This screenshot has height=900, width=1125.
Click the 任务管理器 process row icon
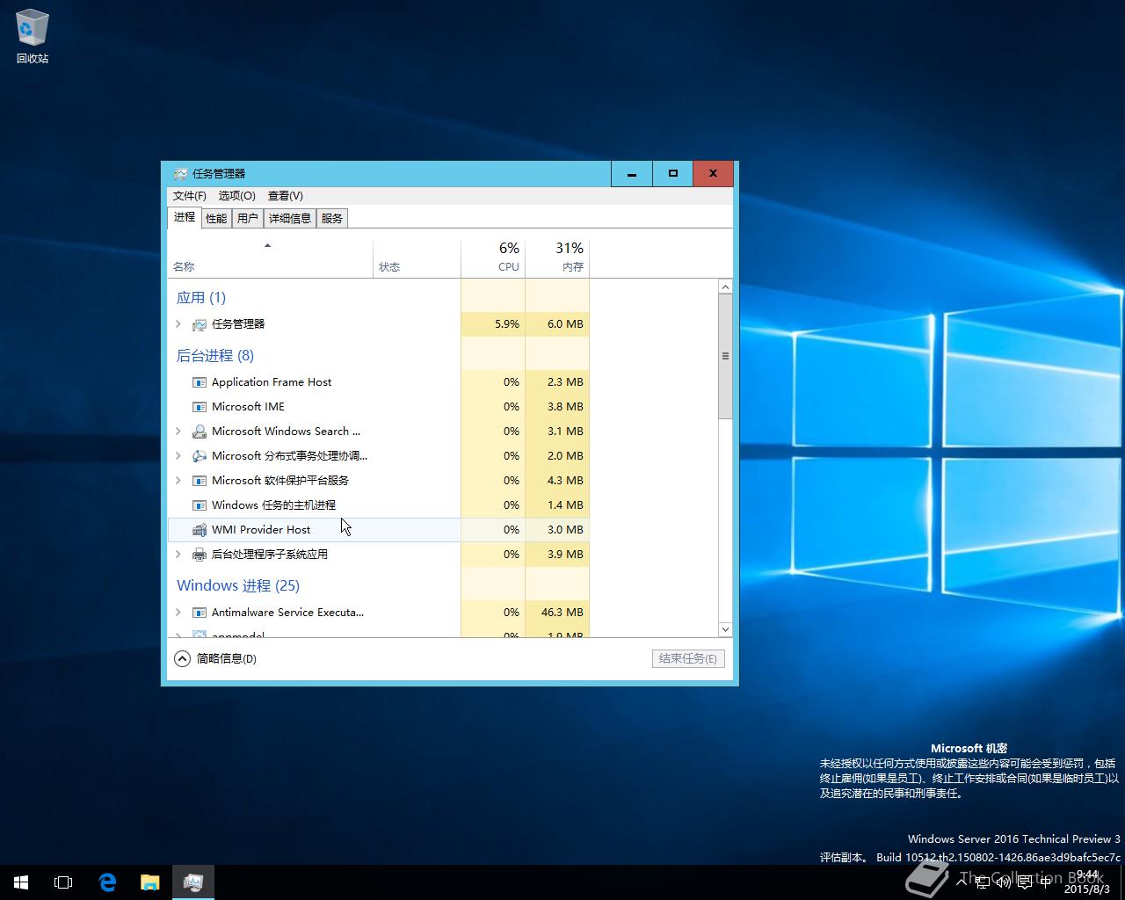coord(200,324)
